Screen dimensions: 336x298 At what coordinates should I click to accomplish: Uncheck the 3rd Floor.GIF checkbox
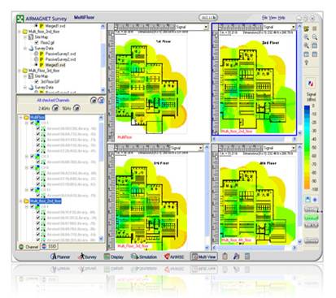point(37,81)
